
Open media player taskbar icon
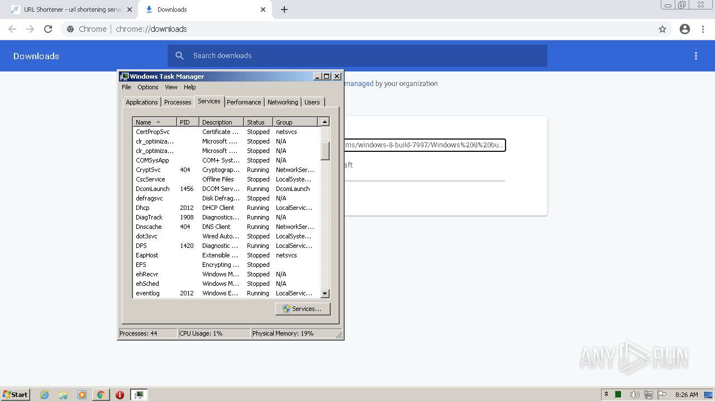[x=82, y=395]
